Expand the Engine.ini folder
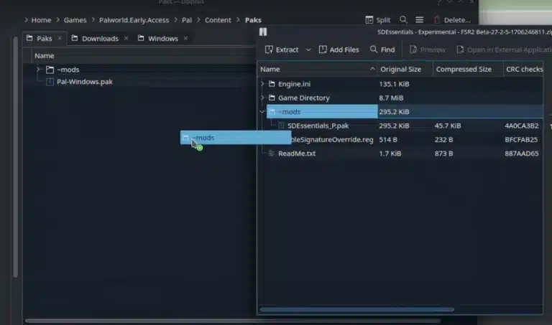The width and height of the screenshot is (552, 325). click(262, 84)
